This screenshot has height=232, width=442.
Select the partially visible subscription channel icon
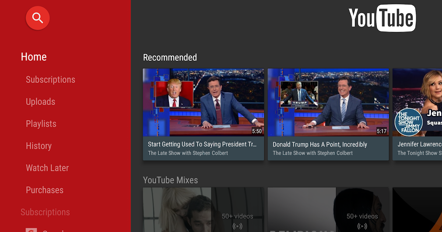coord(31,230)
